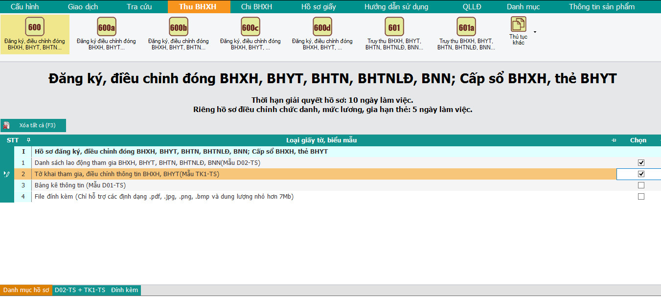Open the 600d procedure form

point(322,27)
